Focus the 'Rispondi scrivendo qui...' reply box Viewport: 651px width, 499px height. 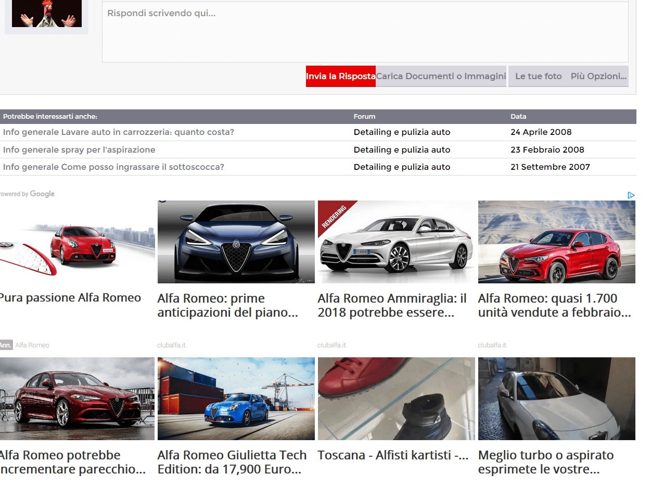pyautogui.click(x=365, y=32)
